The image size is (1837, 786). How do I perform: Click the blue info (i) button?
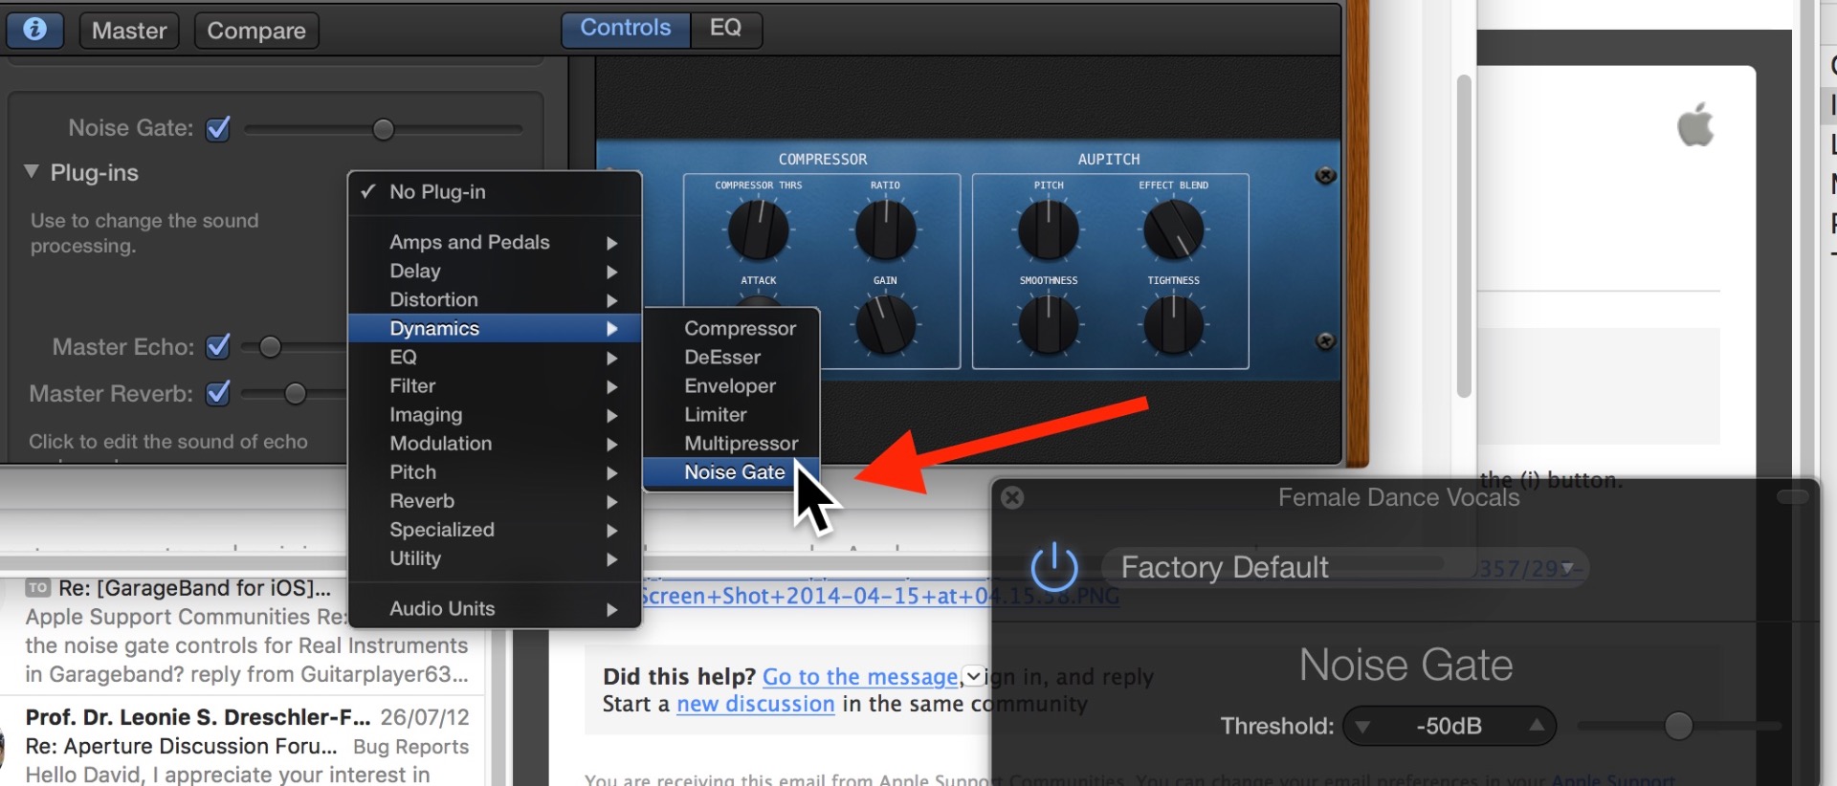click(34, 30)
